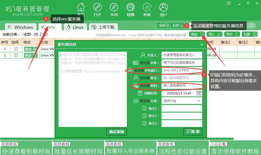Viewport: 261px width, 155px height.
Task: Switch to the Vnc tab
Action: (x=50, y=27)
